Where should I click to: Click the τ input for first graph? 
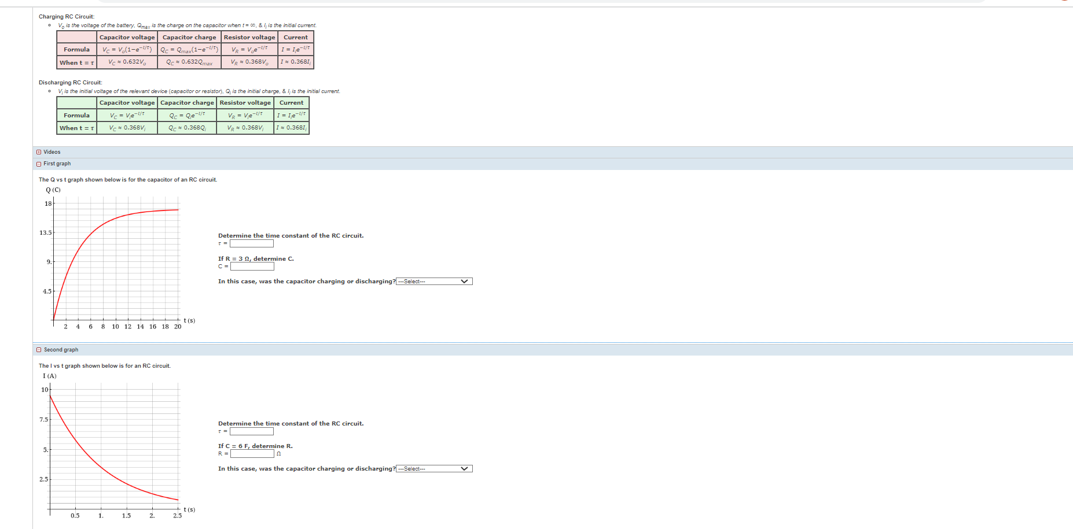[252, 243]
